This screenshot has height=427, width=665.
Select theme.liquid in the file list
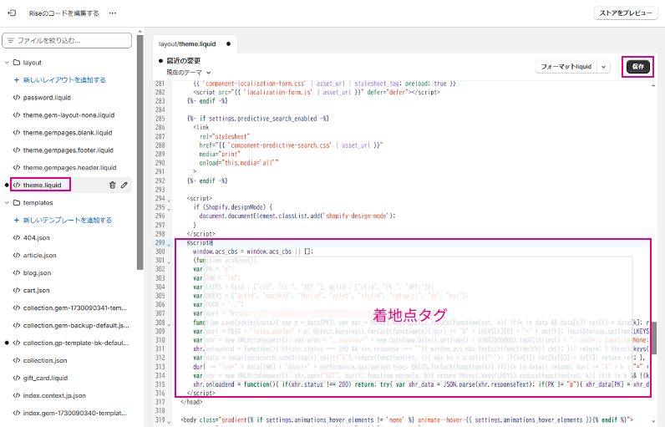coord(41,185)
